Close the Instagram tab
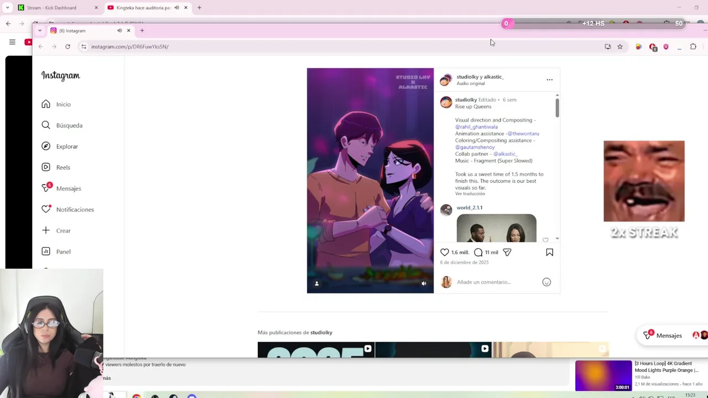 point(128,30)
